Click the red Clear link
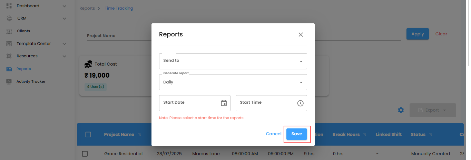Screen dimensions: 471x160 point(441,34)
